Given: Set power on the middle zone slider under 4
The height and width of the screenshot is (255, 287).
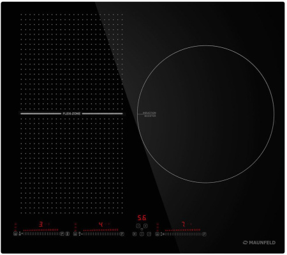Looking at the screenshot, I should 100,234.
